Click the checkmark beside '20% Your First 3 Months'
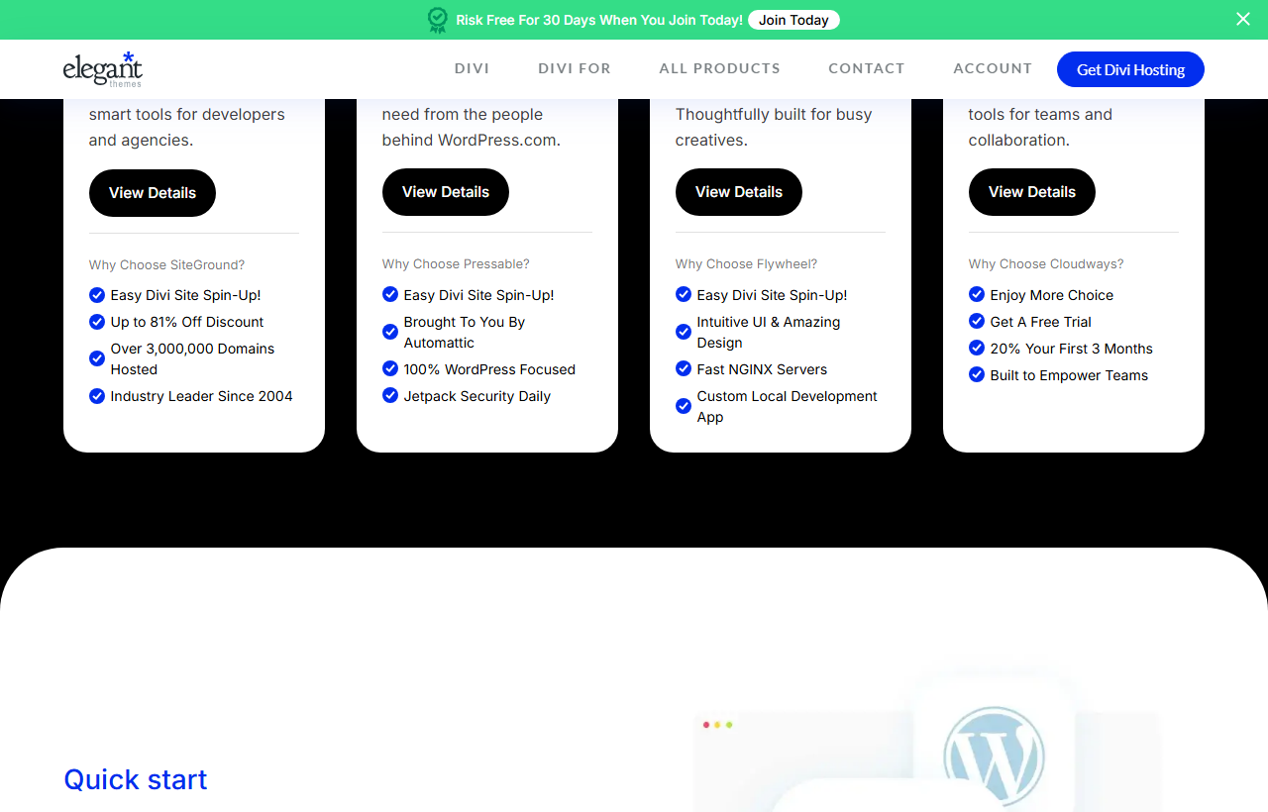Screen dimensions: 1268x812 pos(977,349)
